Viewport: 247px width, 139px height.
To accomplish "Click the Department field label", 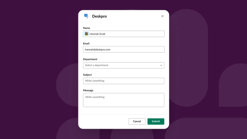I will (x=90, y=59).
